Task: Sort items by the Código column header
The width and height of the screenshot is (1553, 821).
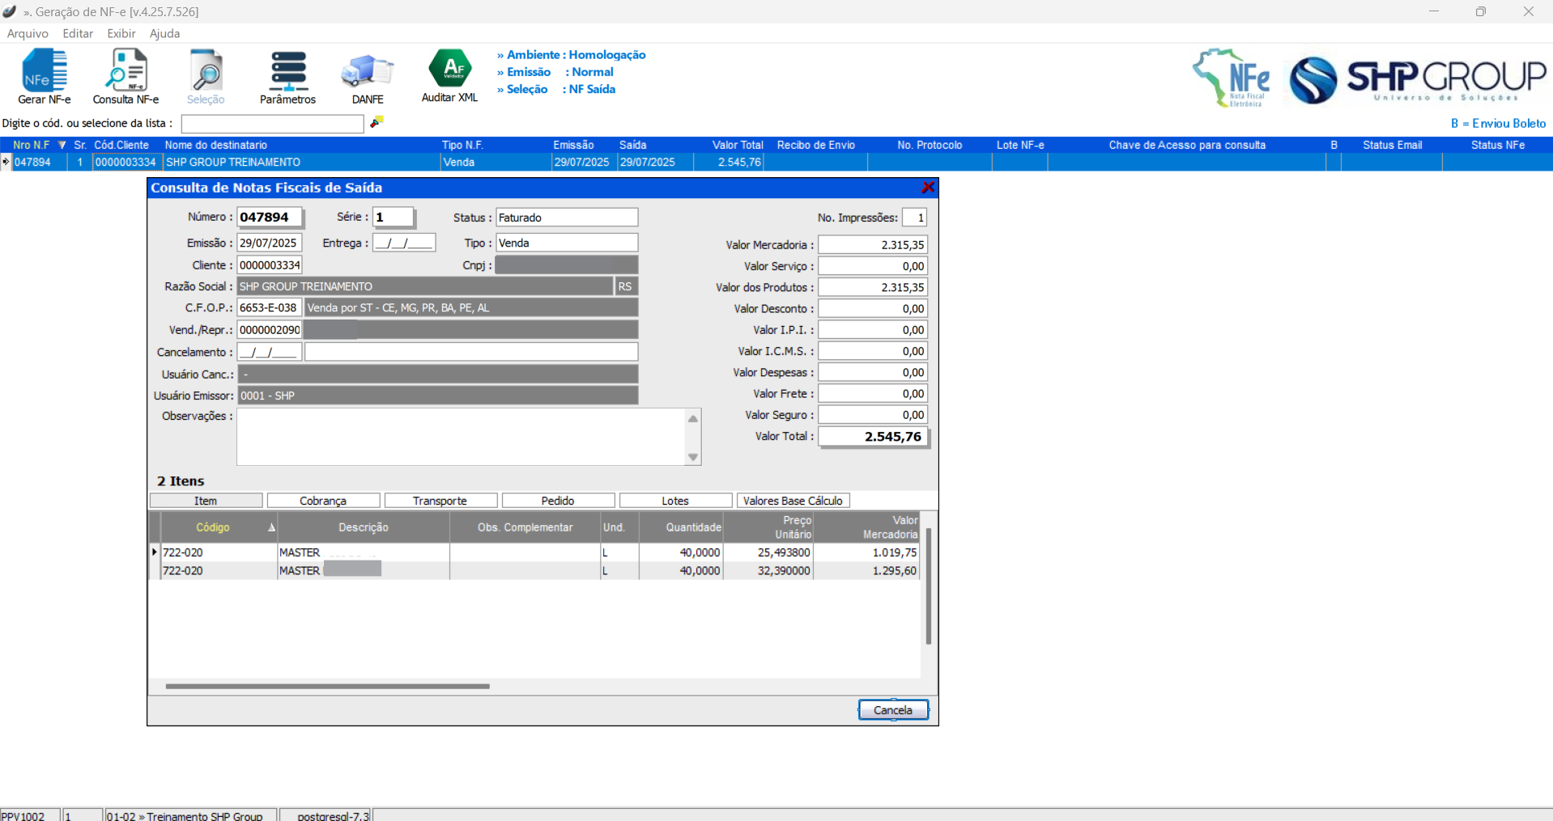Action: click(213, 527)
